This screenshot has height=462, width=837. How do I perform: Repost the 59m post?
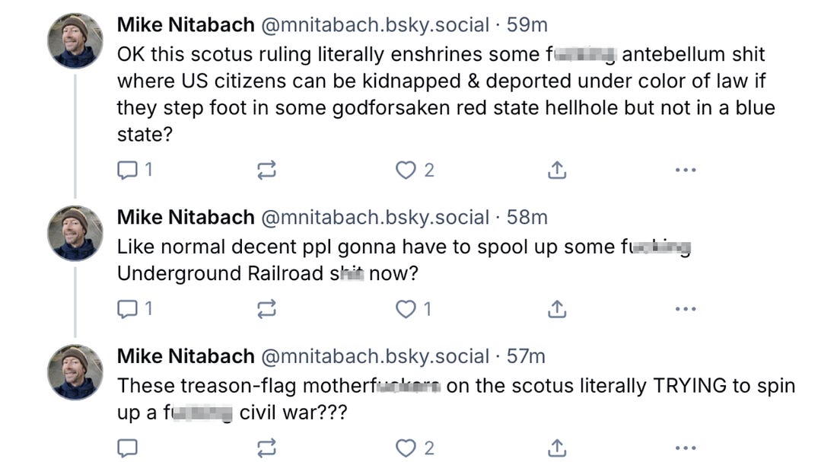[x=266, y=170]
